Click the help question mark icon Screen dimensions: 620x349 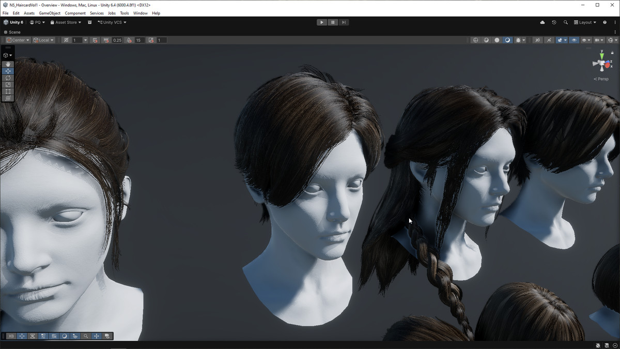coord(605,22)
